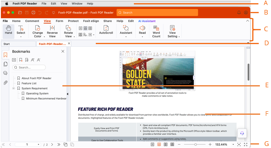Screen dimensions: 271x148
Task: Switch to facing pages view in ribbon
Action: click(x=90, y=28)
